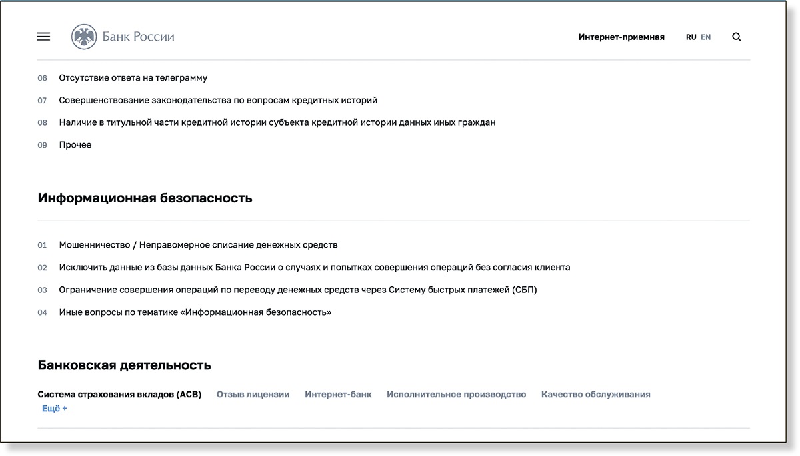Select Система страхования вкладов (АСВ) tab
Screen dimensions: 800x456
click(119, 395)
